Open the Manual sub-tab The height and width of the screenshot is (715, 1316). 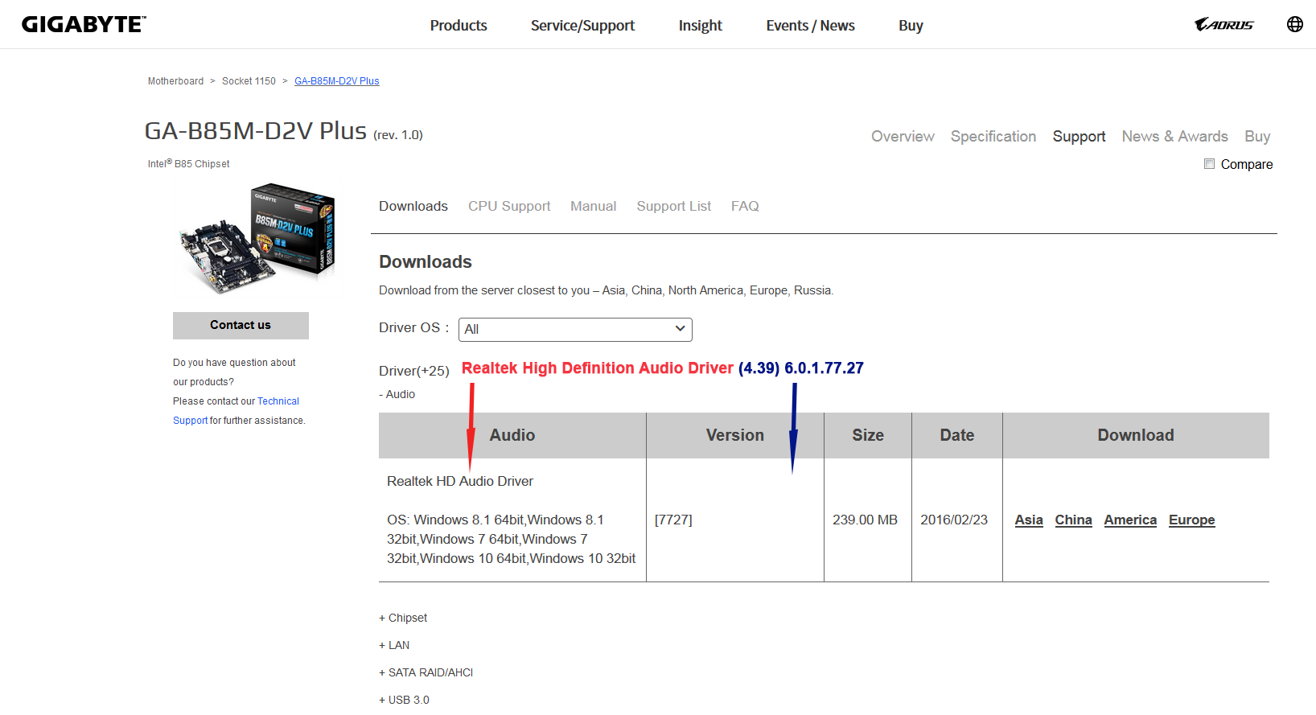594,206
